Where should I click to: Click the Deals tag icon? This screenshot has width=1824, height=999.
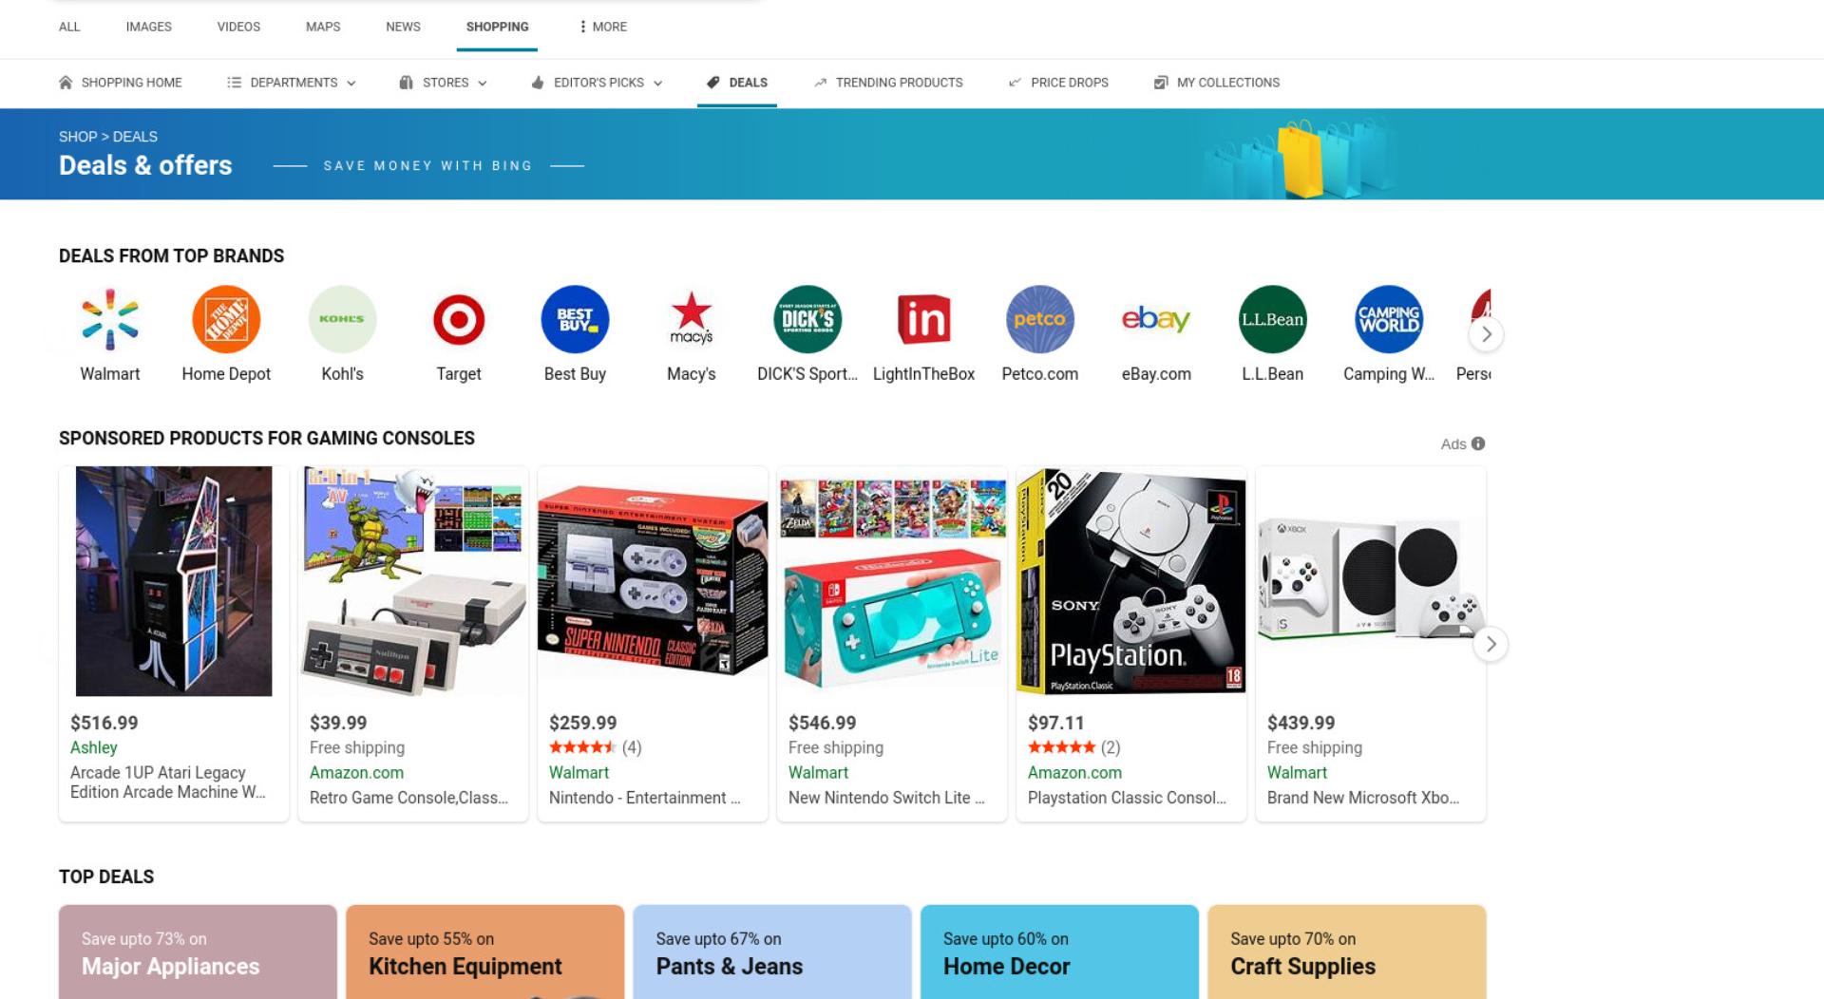pos(713,83)
